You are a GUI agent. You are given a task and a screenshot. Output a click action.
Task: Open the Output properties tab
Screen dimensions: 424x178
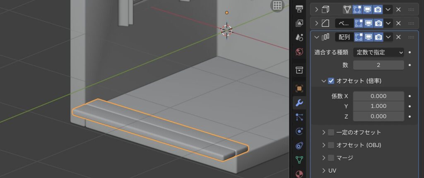click(299, 9)
